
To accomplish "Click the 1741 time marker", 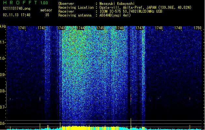I will 22,28.
